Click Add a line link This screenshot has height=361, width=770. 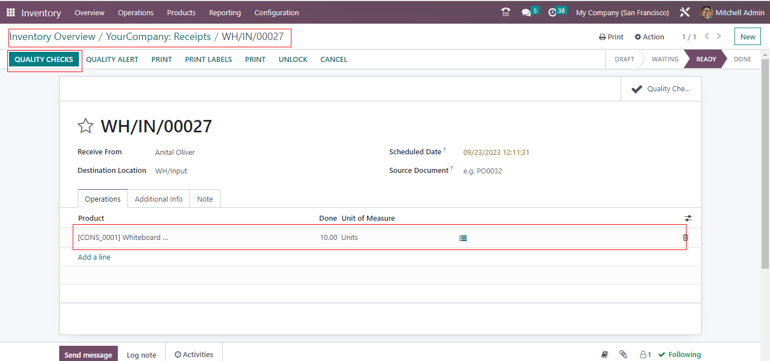pos(94,257)
